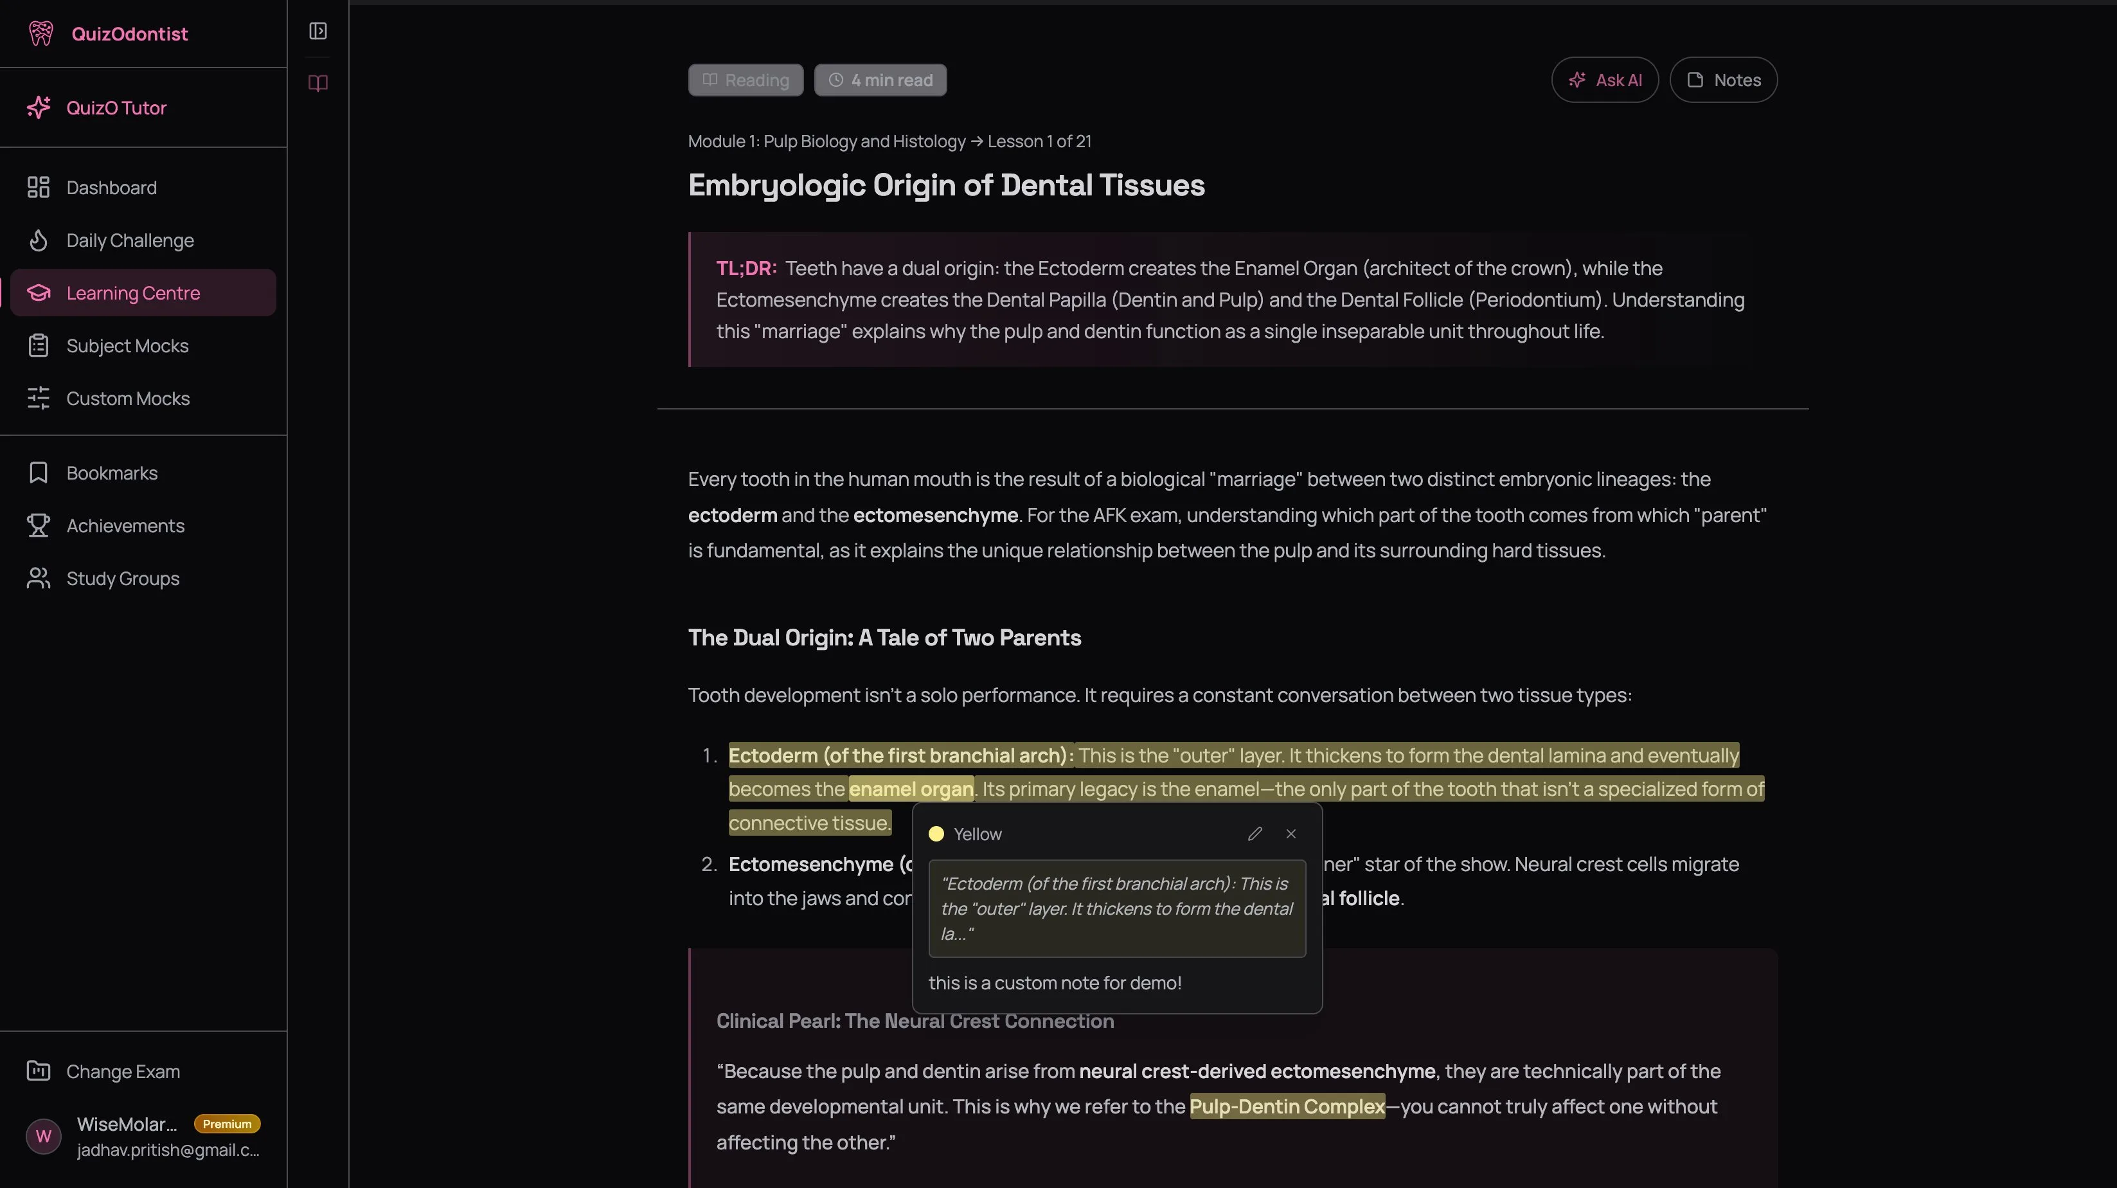Click the Bookmarks icon in the sidebar
This screenshot has height=1188, width=2117.
click(x=39, y=473)
